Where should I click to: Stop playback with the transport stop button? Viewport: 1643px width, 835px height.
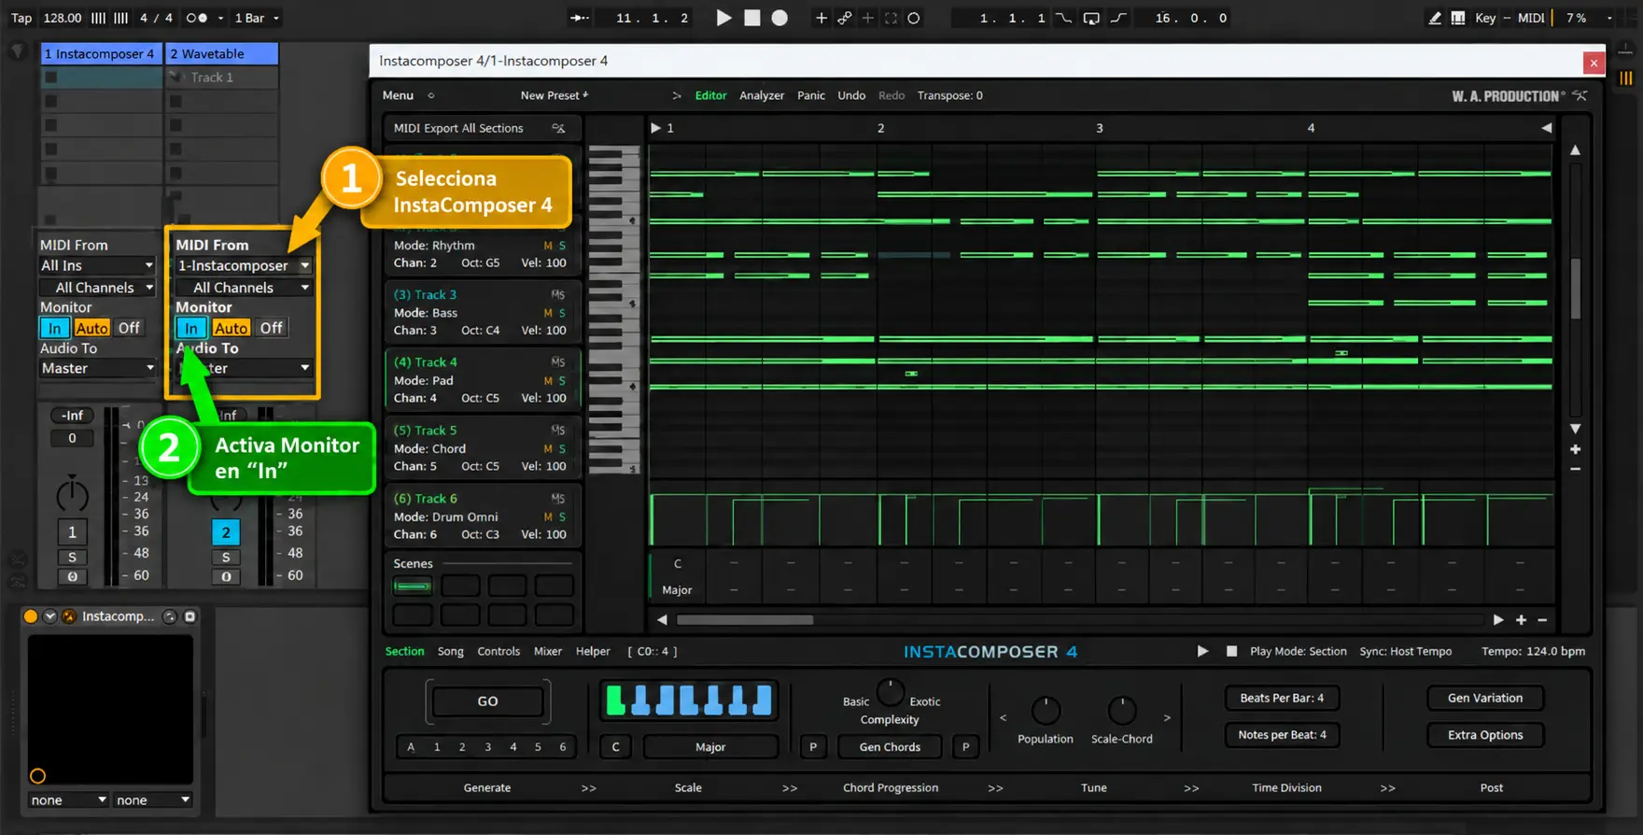click(751, 18)
